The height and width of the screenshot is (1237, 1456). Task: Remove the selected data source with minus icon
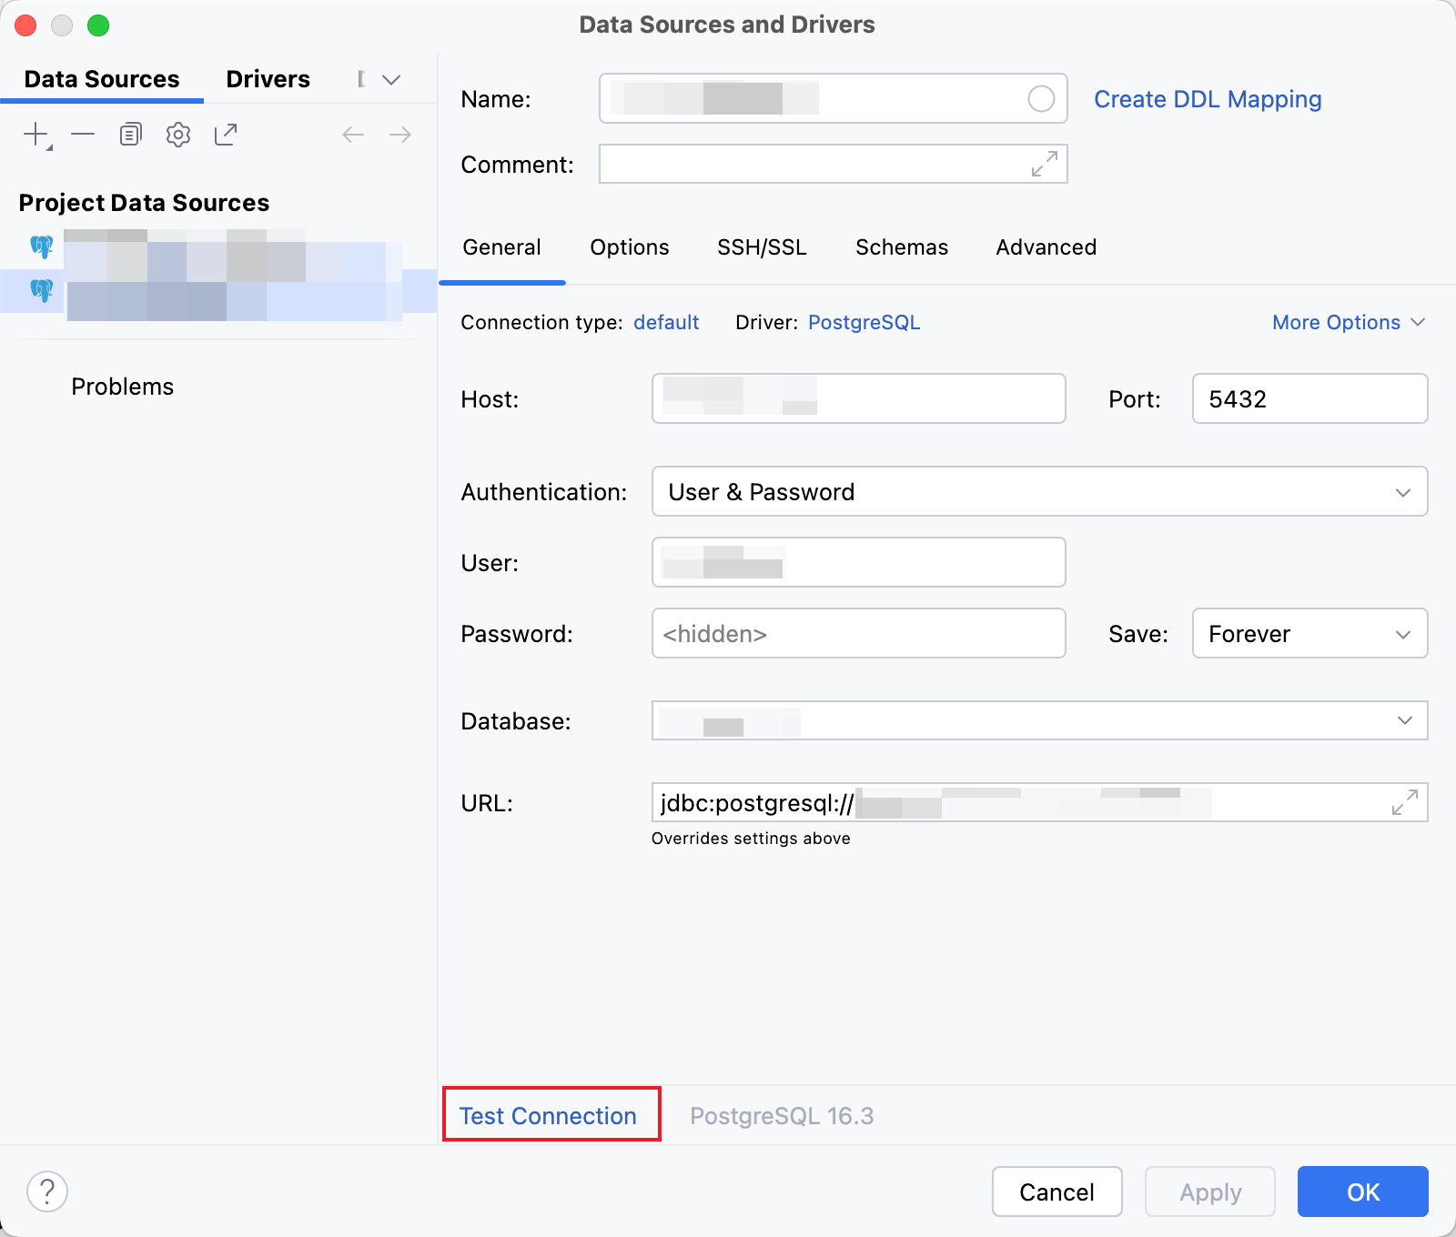coord(83,135)
